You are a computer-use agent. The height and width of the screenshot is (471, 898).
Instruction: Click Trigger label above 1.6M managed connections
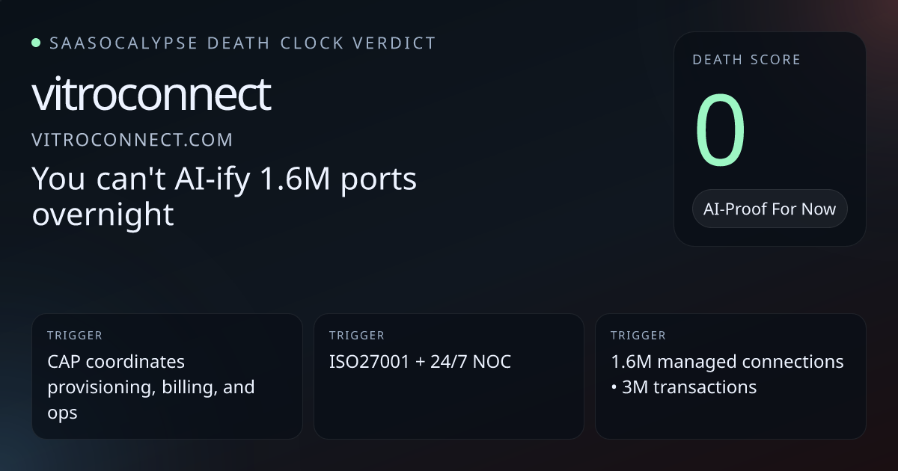click(638, 336)
